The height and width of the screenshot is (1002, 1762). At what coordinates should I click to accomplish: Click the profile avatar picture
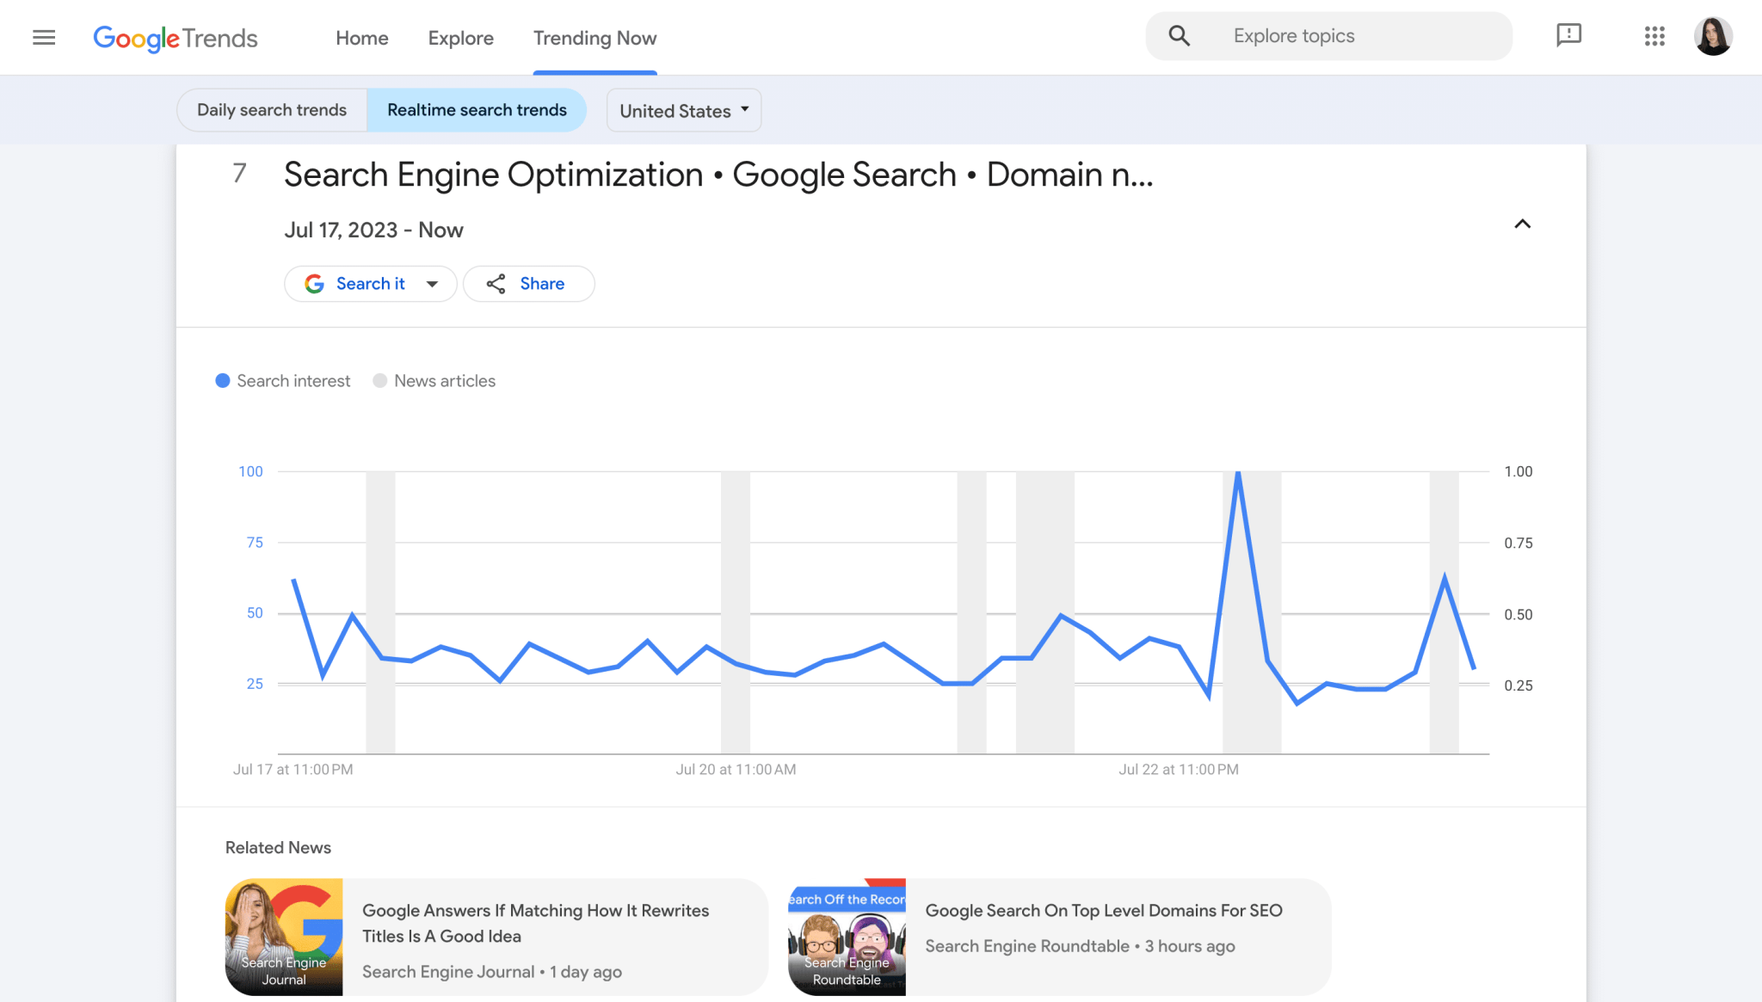[x=1714, y=36]
